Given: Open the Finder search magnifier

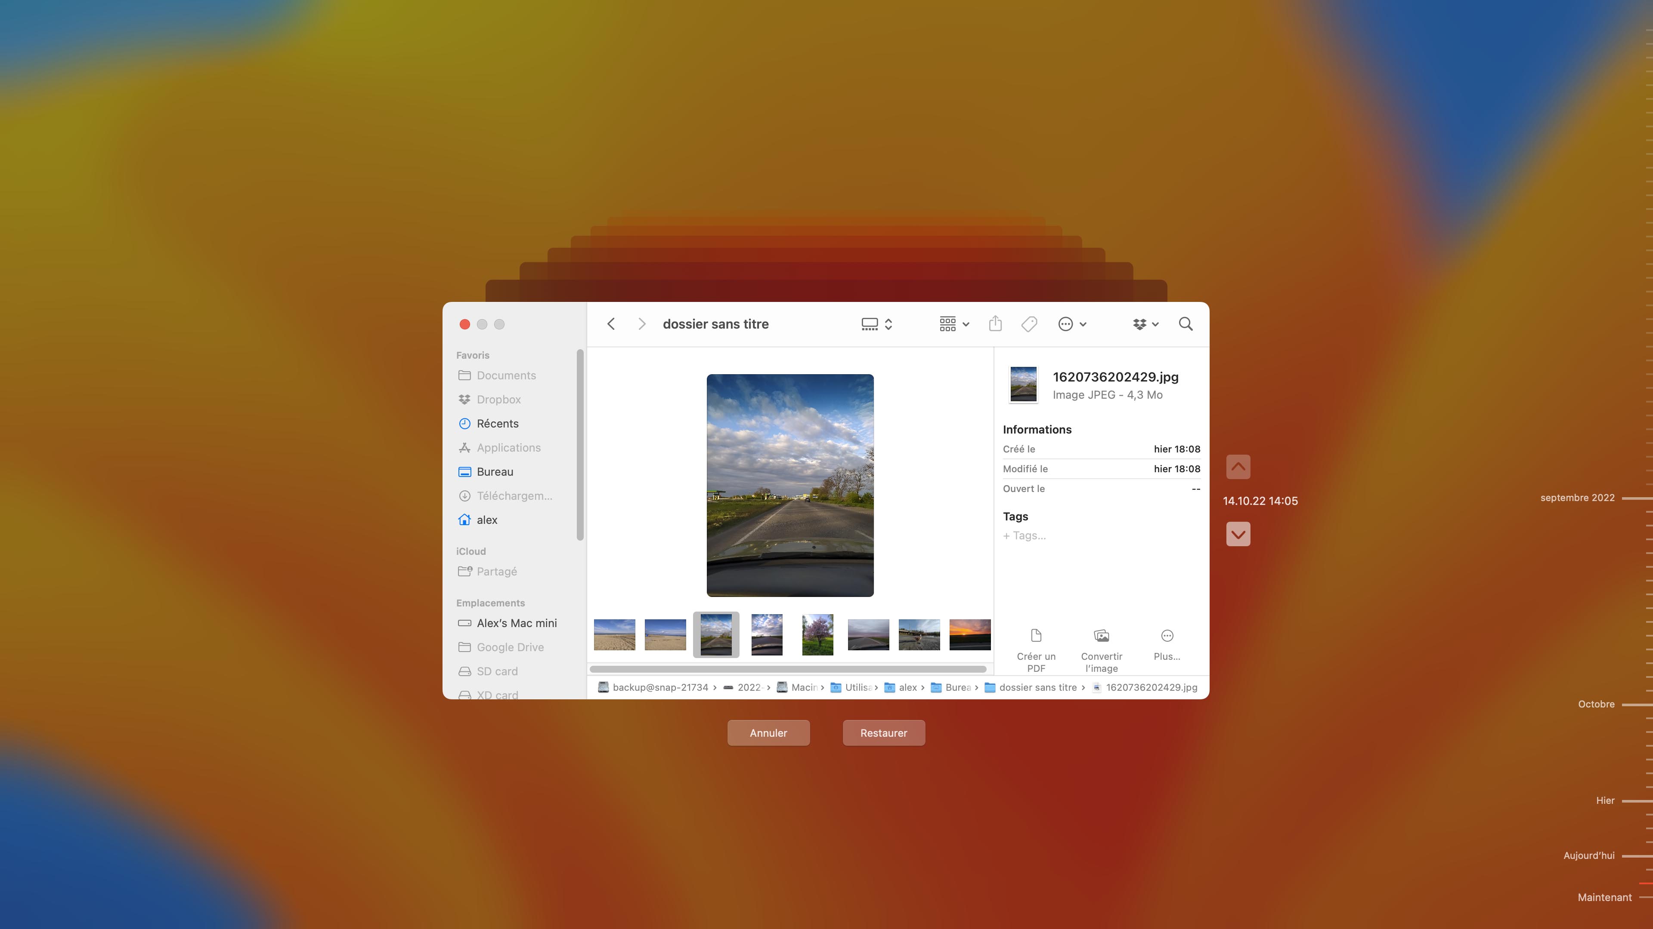Looking at the screenshot, I should [1185, 324].
